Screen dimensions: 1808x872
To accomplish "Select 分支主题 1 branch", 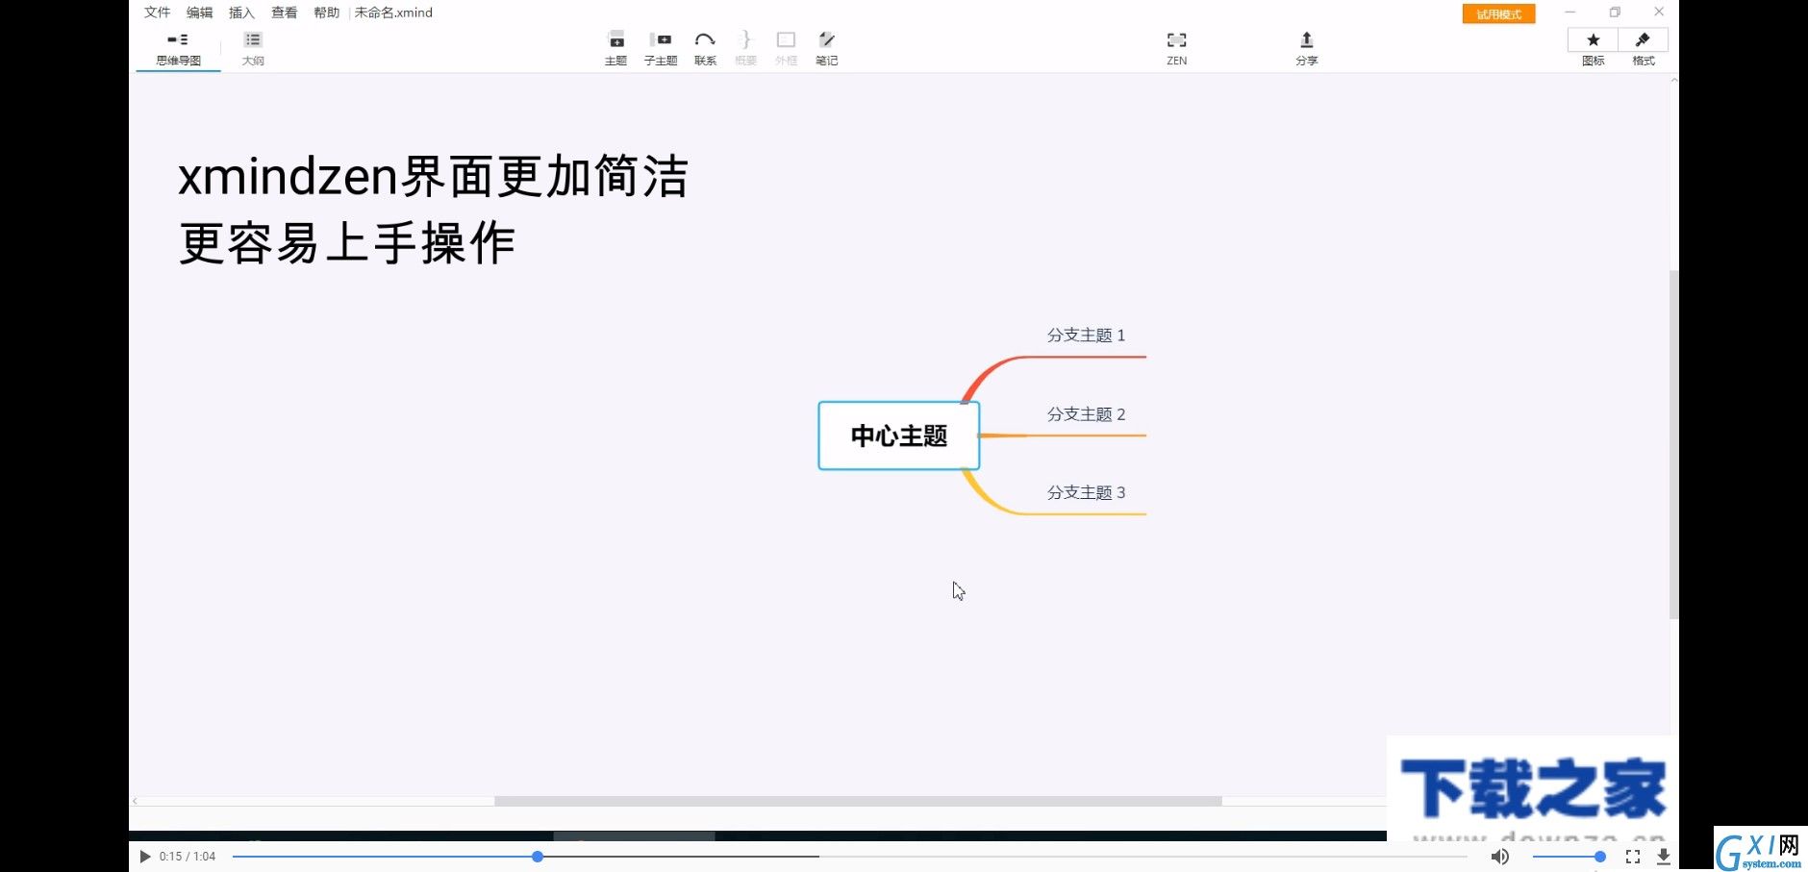I will coord(1086,336).
